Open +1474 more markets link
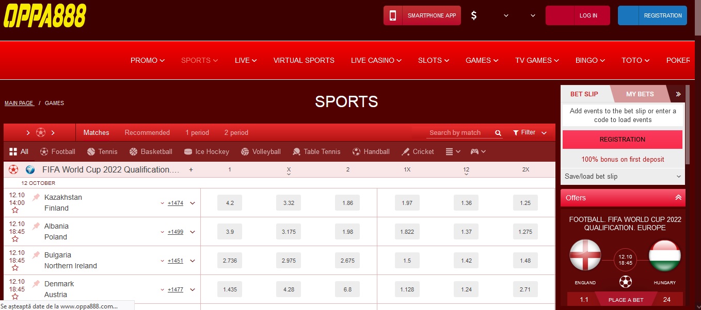This screenshot has height=310, width=701. click(176, 203)
